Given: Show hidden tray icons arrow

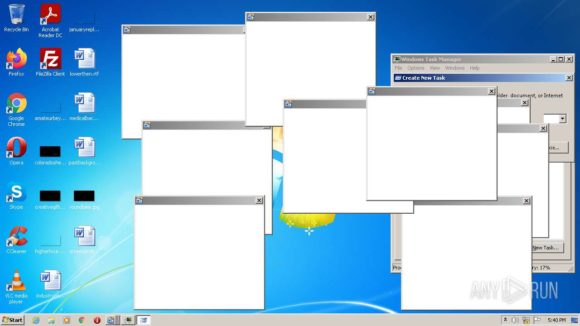Looking at the screenshot, I should (506, 320).
